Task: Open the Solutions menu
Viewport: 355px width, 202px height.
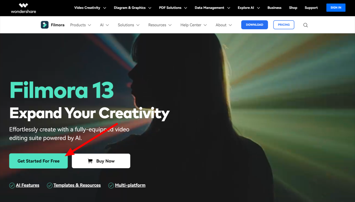Action: click(128, 25)
